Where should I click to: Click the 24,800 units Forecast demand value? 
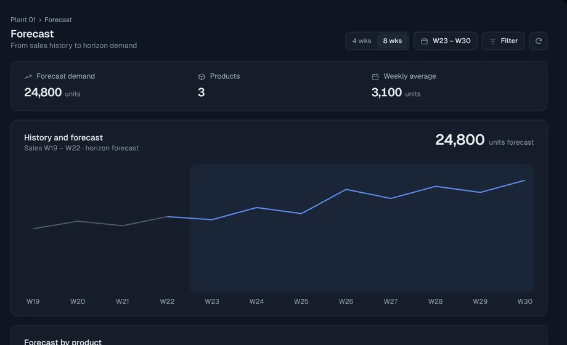(52, 92)
